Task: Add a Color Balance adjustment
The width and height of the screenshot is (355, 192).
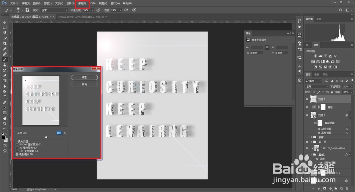Action: pyautogui.click(x=318, y=61)
